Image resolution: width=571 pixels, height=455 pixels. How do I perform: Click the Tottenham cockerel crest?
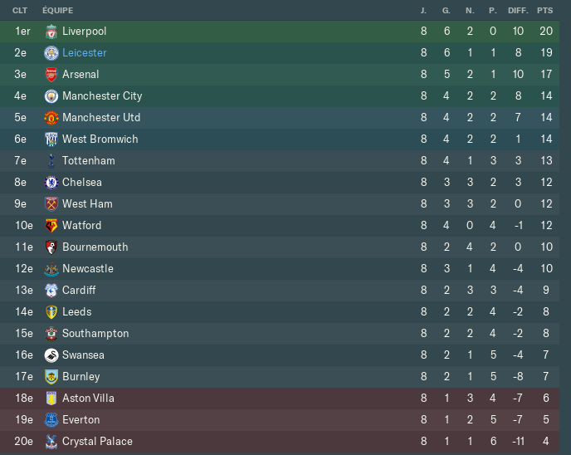click(x=51, y=160)
